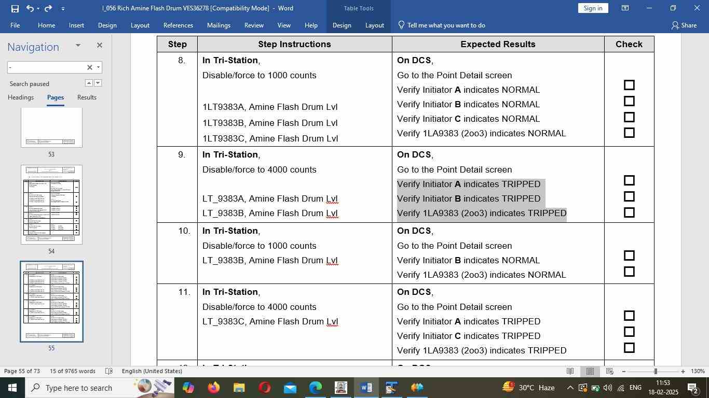Check box for step 8 Initiator C NORMAL
The height and width of the screenshot is (398, 709).
[629, 117]
